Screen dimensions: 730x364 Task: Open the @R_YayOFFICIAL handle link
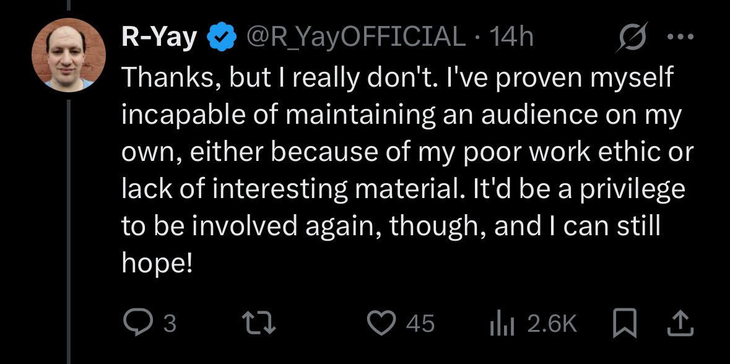[x=355, y=38]
